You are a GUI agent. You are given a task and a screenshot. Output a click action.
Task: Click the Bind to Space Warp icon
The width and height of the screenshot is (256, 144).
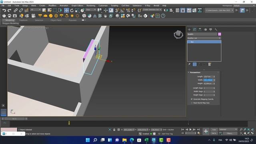(x=26, y=10)
